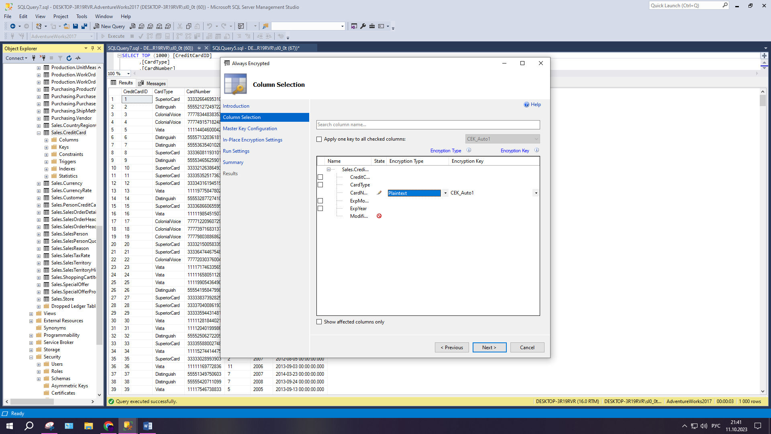The image size is (771, 434).
Task: Collapse Security folder in Object Explorer
Action: click(31, 357)
